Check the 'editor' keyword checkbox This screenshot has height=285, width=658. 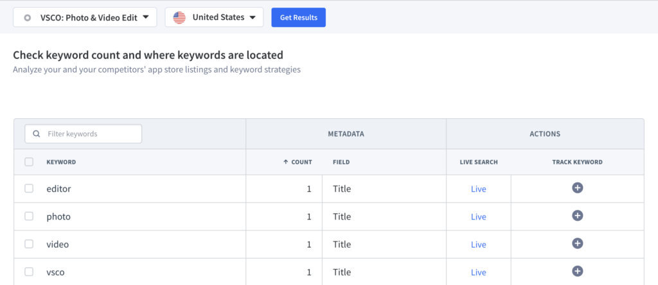(29, 189)
